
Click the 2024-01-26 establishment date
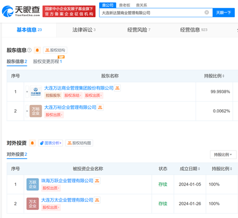pyautogui.click(x=190, y=204)
